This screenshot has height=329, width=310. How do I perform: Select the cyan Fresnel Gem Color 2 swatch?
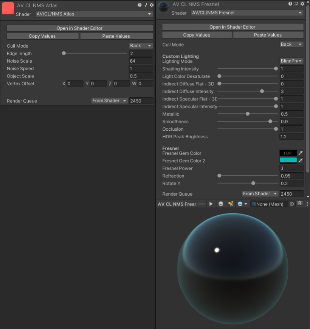(x=288, y=161)
